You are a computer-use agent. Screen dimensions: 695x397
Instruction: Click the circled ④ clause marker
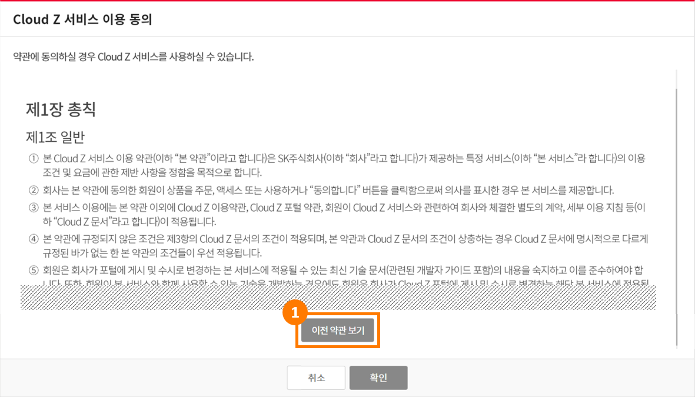(34, 239)
